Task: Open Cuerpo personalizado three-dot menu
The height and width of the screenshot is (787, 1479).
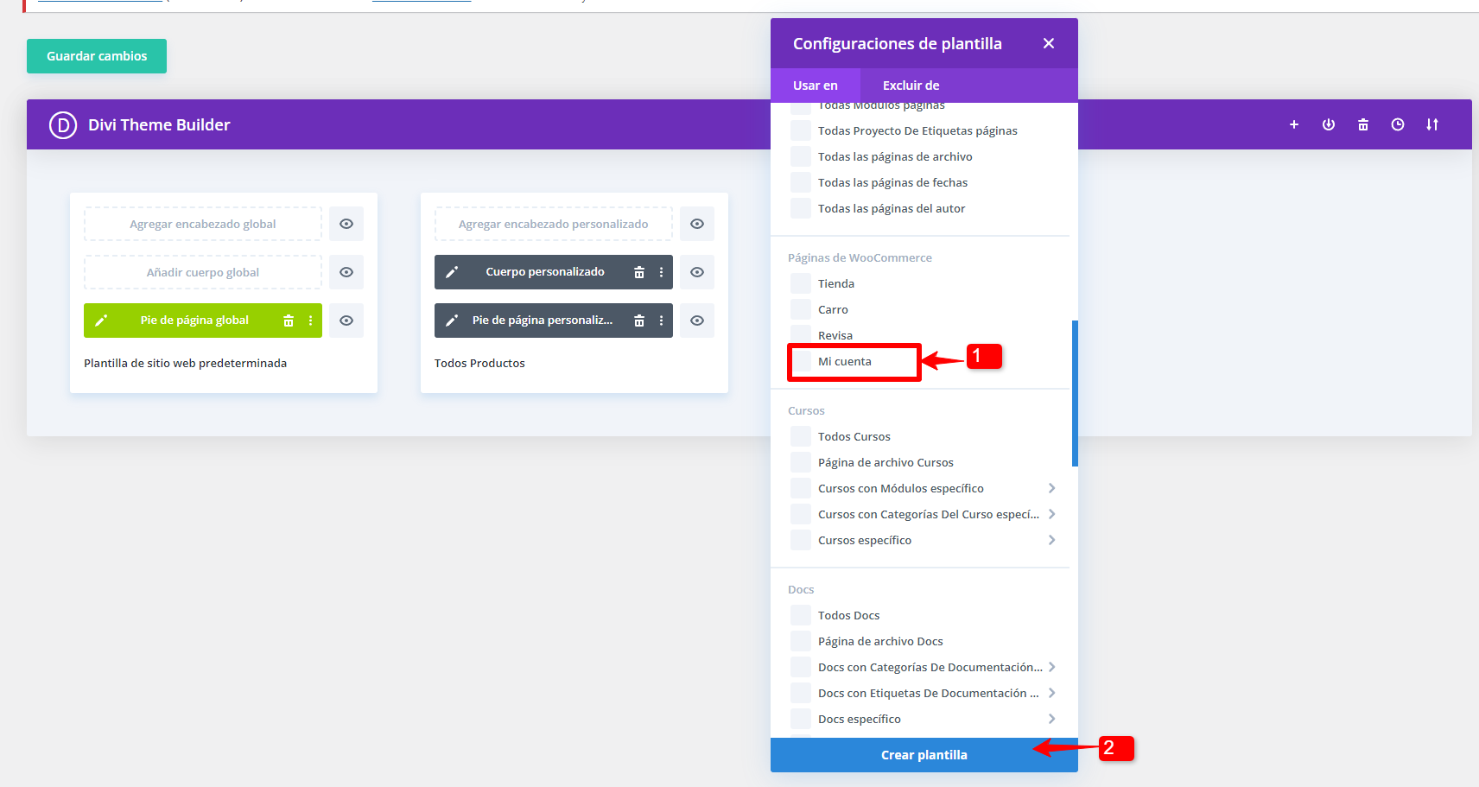Action: pos(661,272)
